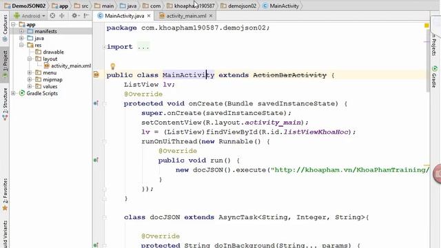
Task: Fold the onCreate method
Action: coord(105,103)
